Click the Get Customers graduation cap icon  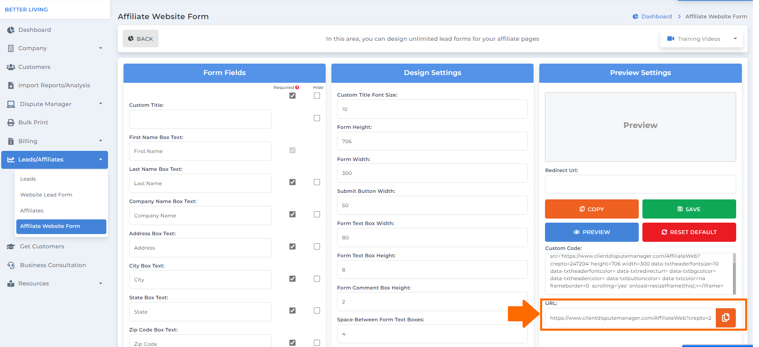pos(11,246)
